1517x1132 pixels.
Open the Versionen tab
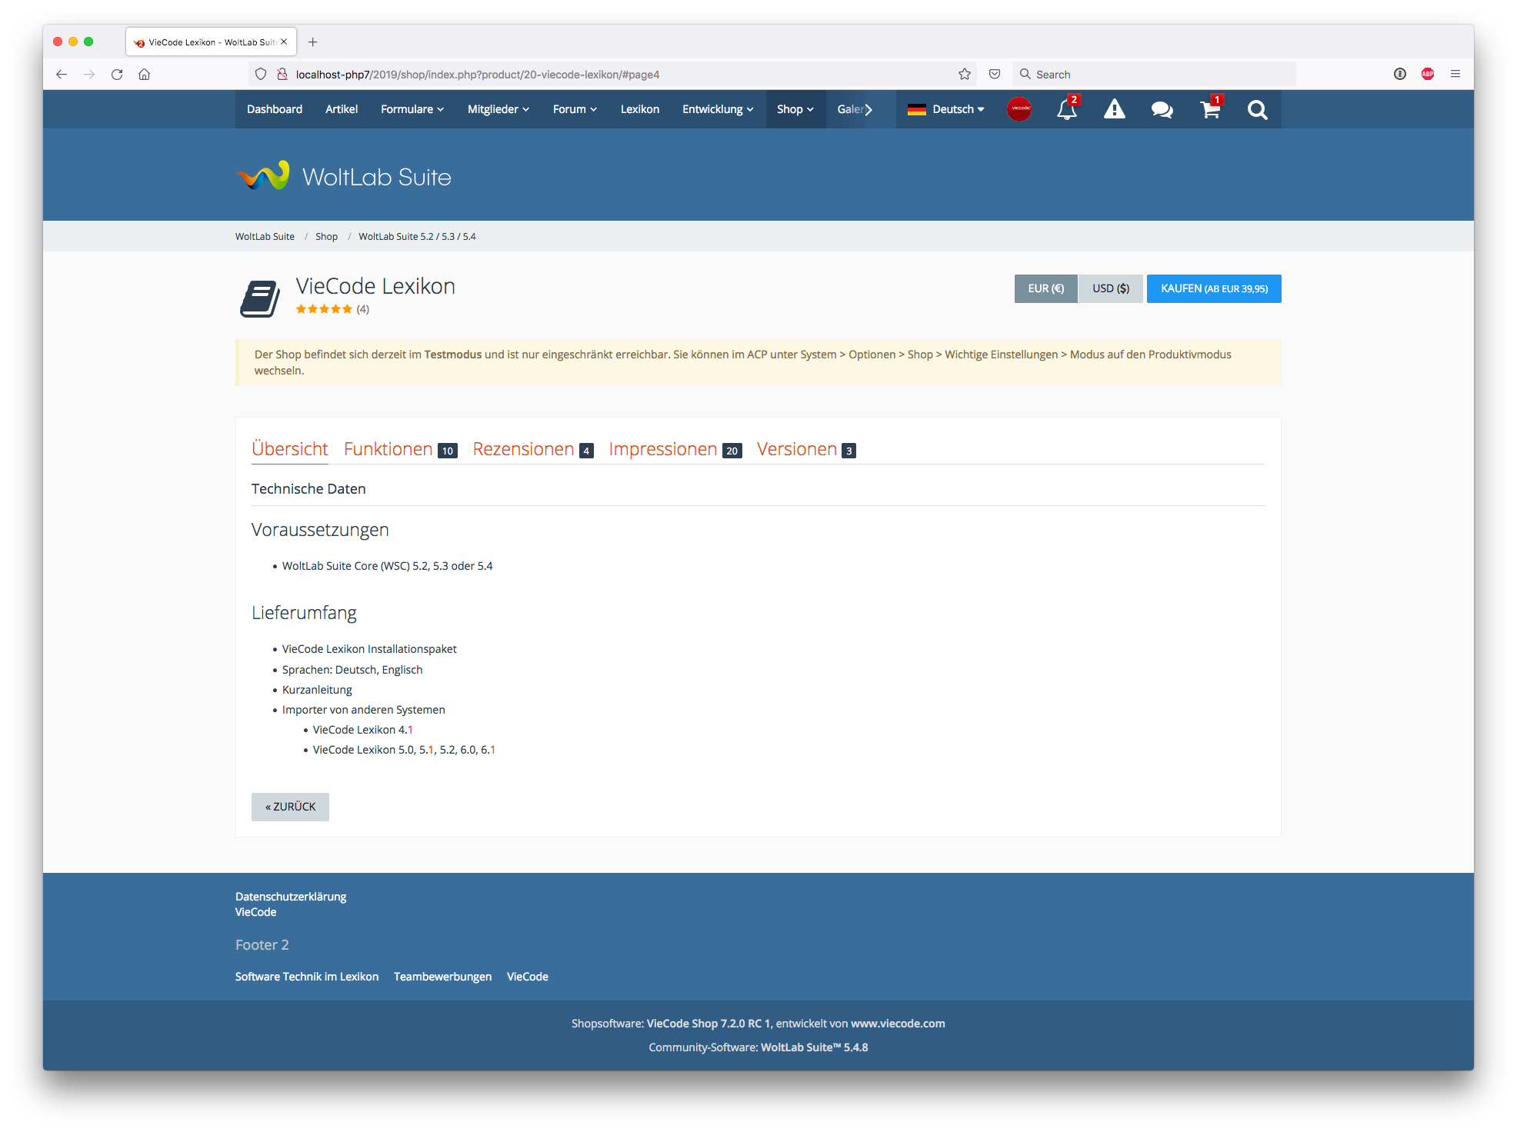[797, 449]
